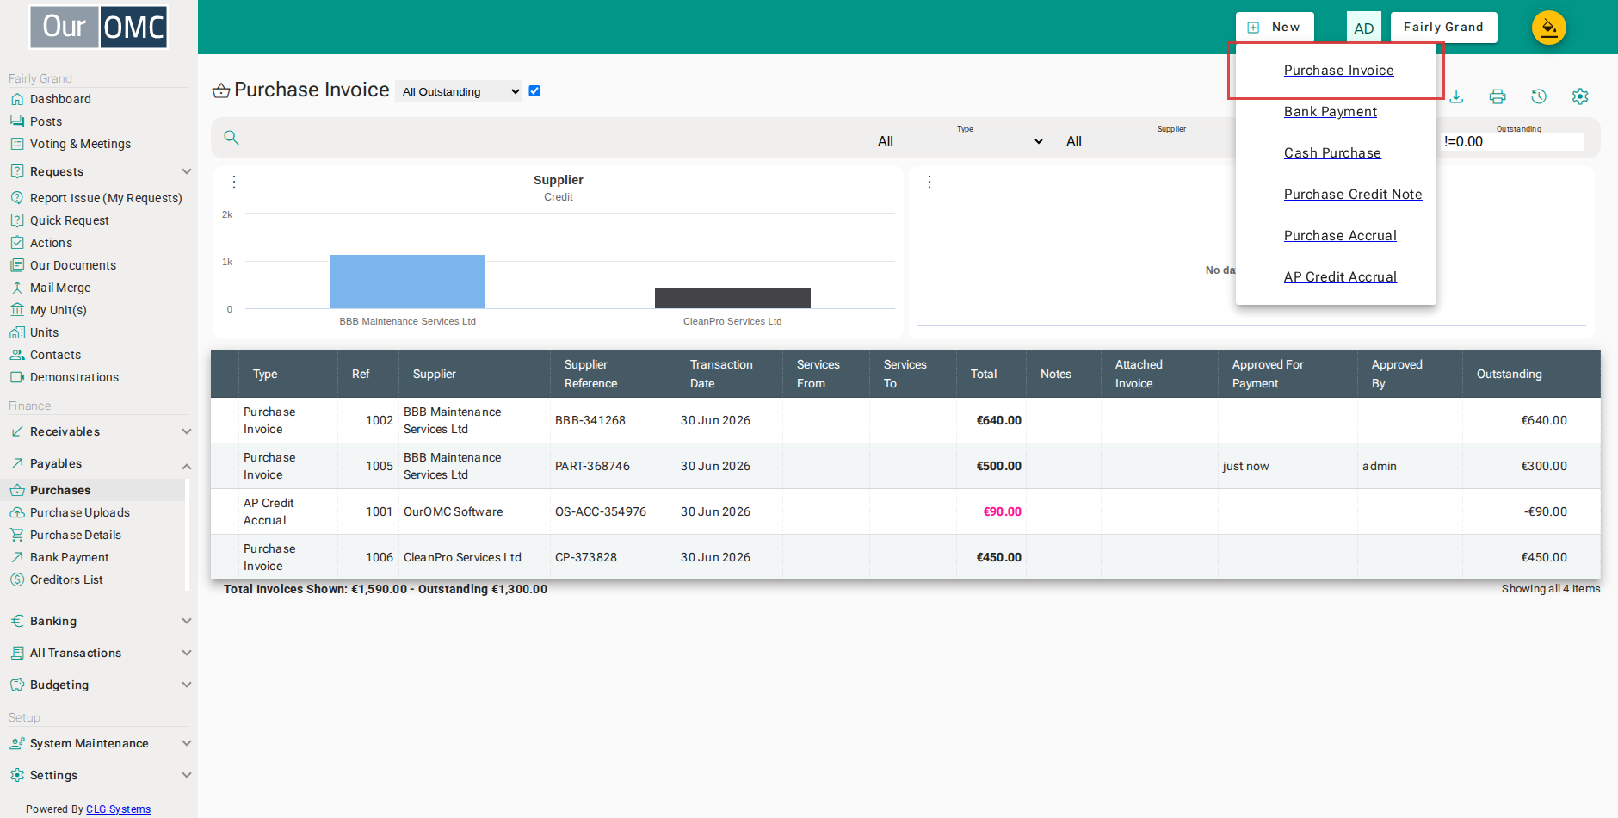1618x818 pixels.
Task: Sort by Transaction Date column header
Action: [x=729, y=374]
